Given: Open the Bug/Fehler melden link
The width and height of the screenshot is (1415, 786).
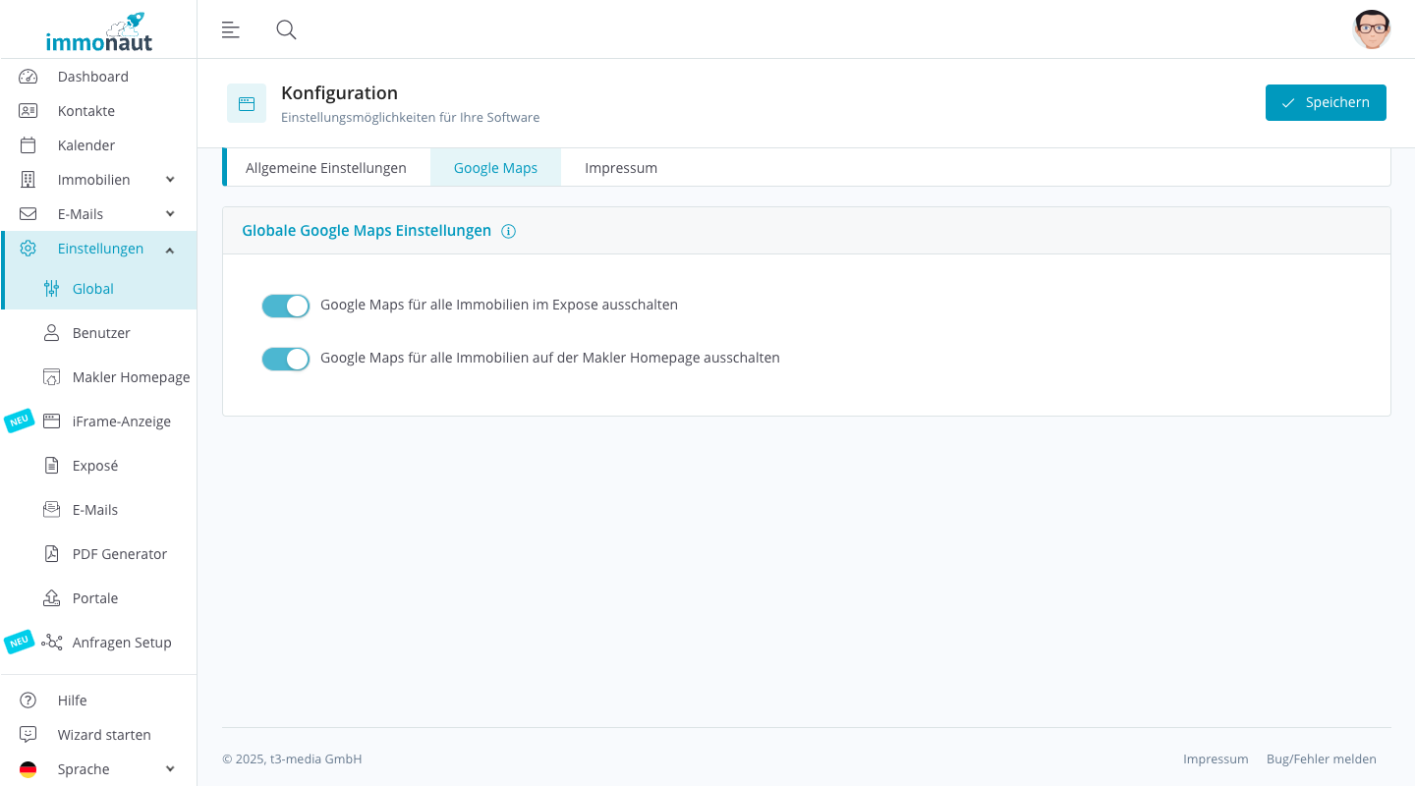Looking at the screenshot, I should [x=1321, y=759].
